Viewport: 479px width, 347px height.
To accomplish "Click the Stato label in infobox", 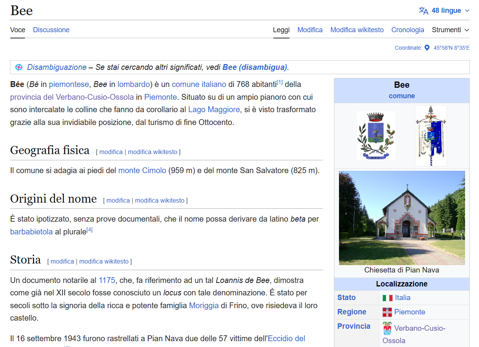I will 346,298.
